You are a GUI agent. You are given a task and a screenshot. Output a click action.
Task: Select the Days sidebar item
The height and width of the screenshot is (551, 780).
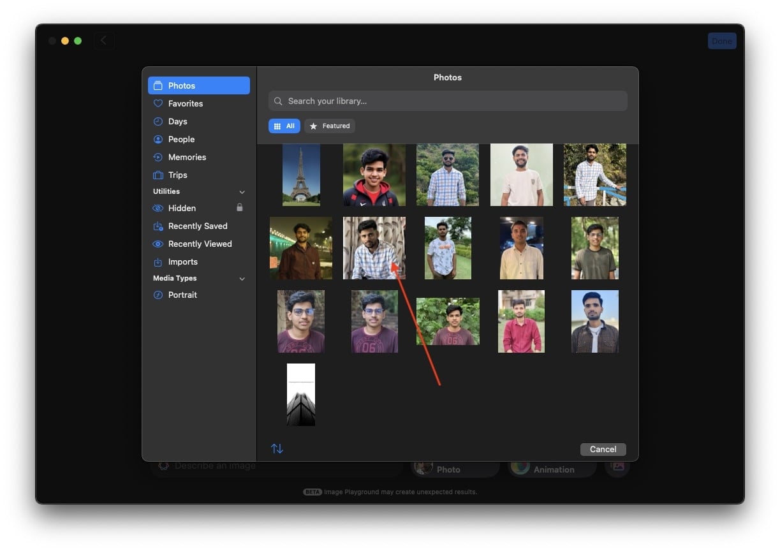click(x=198, y=121)
